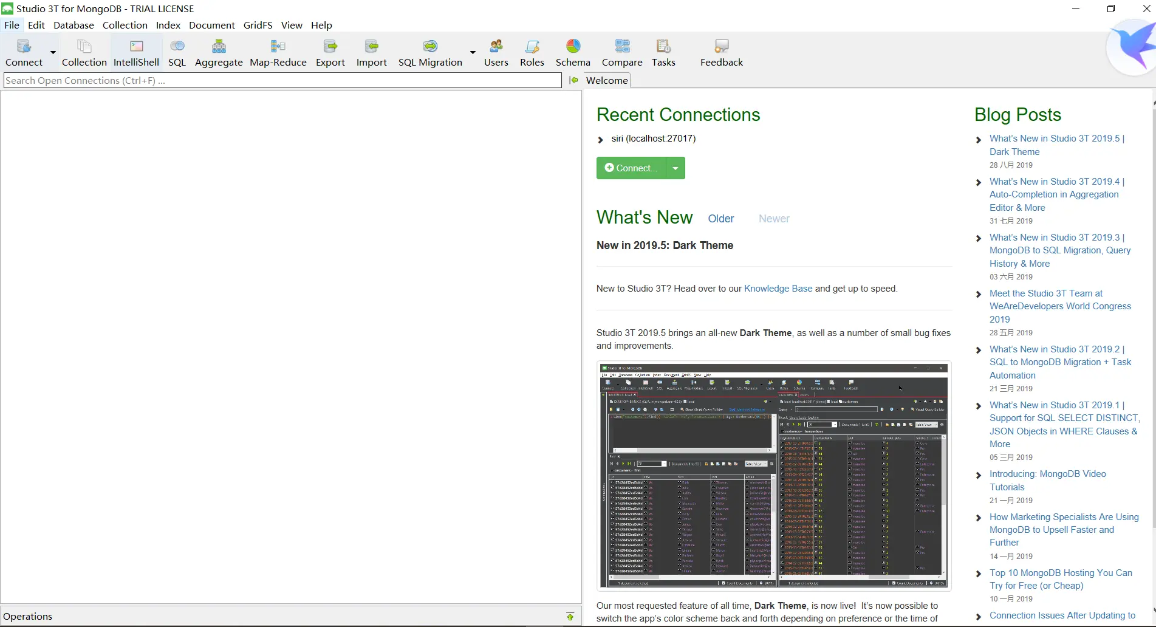Open the Collection toolbar icon
This screenshot has height=627, width=1156.
(84, 52)
